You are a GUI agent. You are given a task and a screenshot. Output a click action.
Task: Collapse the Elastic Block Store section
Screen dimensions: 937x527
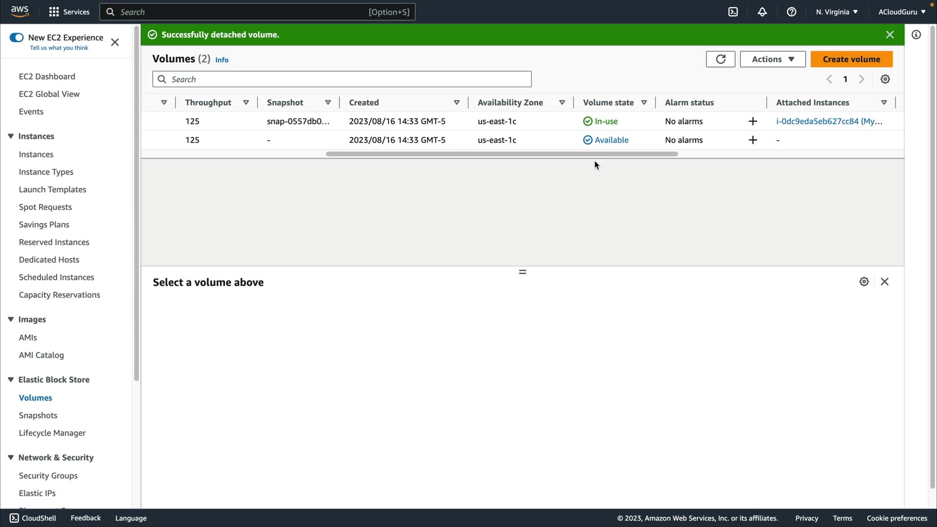[x=11, y=380]
